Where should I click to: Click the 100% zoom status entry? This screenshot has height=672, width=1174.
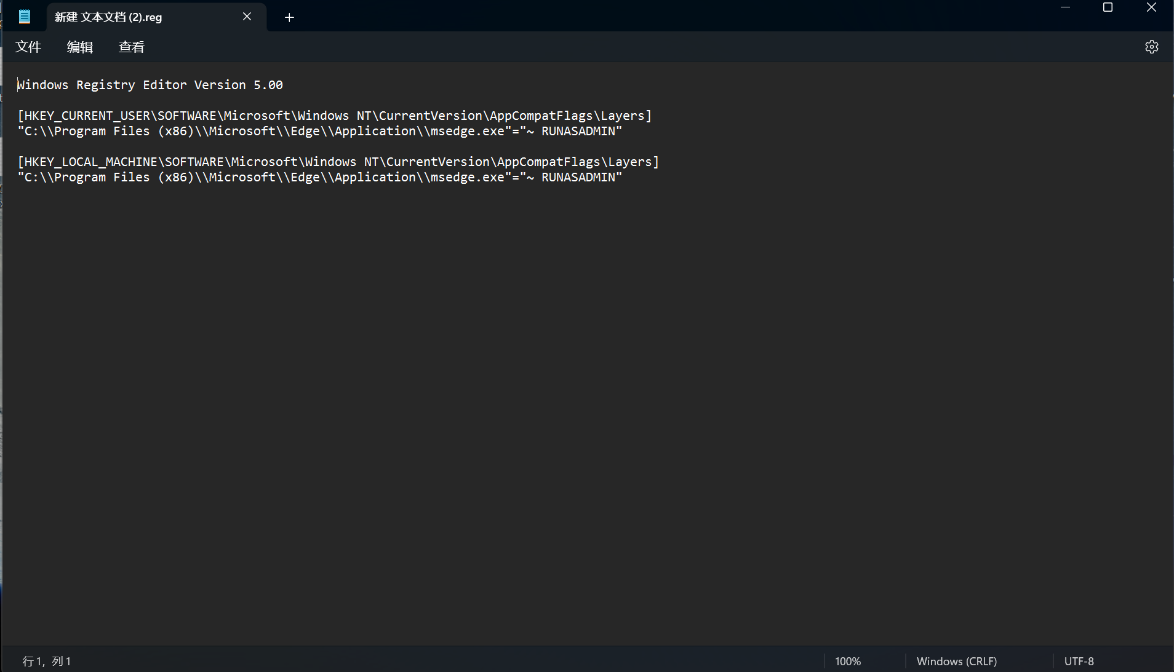point(848,661)
